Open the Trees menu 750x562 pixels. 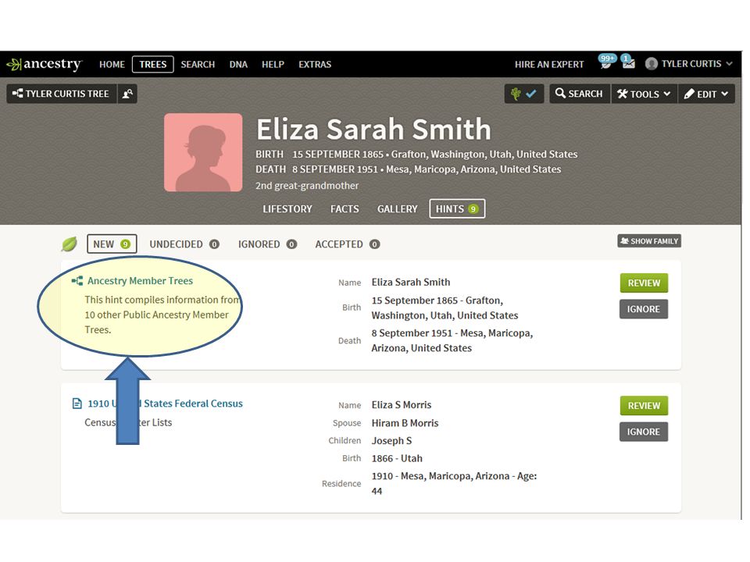tap(153, 64)
